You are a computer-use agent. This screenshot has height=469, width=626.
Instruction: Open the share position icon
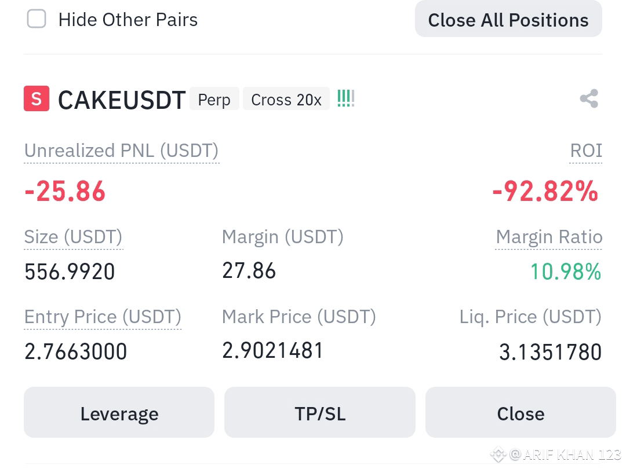point(589,98)
